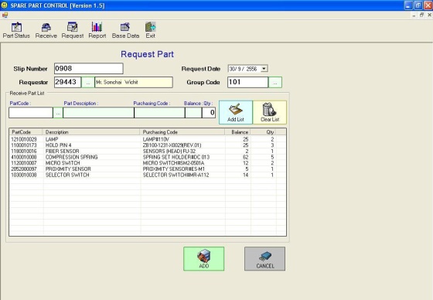The image size is (433, 300).
Task: Click the Requestor ID field 29443
Action: [x=68, y=82]
